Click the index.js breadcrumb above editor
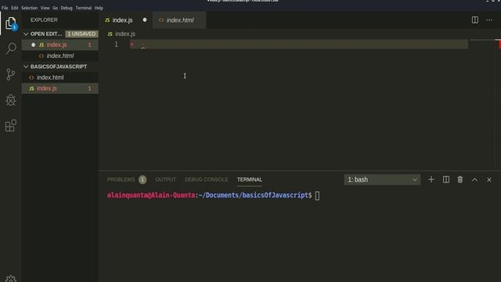This screenshot has height=282, width=501. tap(125, 34)
